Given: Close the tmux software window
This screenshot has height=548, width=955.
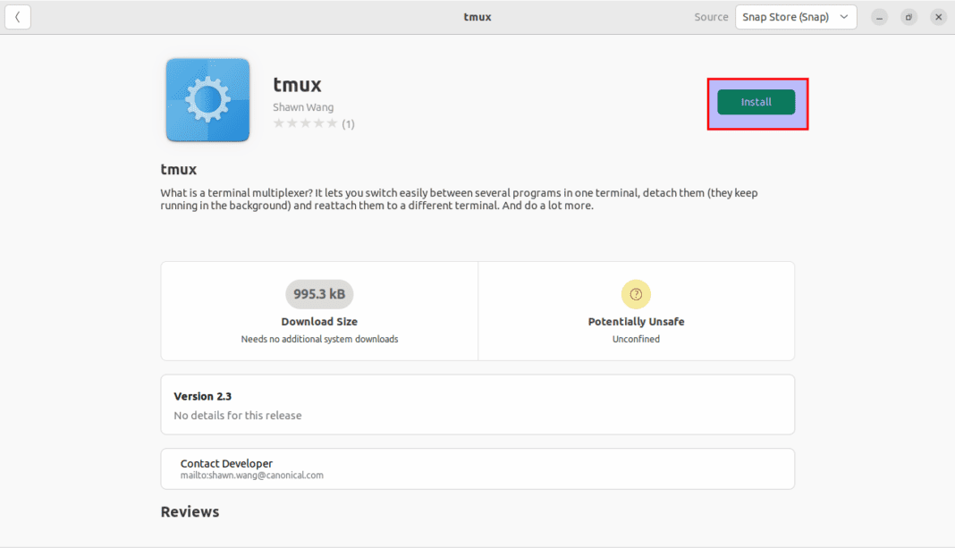Looking at the screenshot, I should [x=938, y=17].
